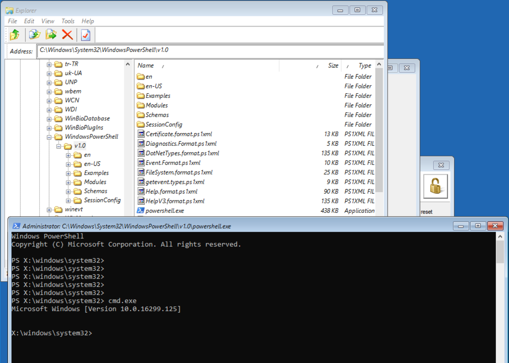Expand the wbem tree node
The image size is (509, 363).
(x=49, y=92)
